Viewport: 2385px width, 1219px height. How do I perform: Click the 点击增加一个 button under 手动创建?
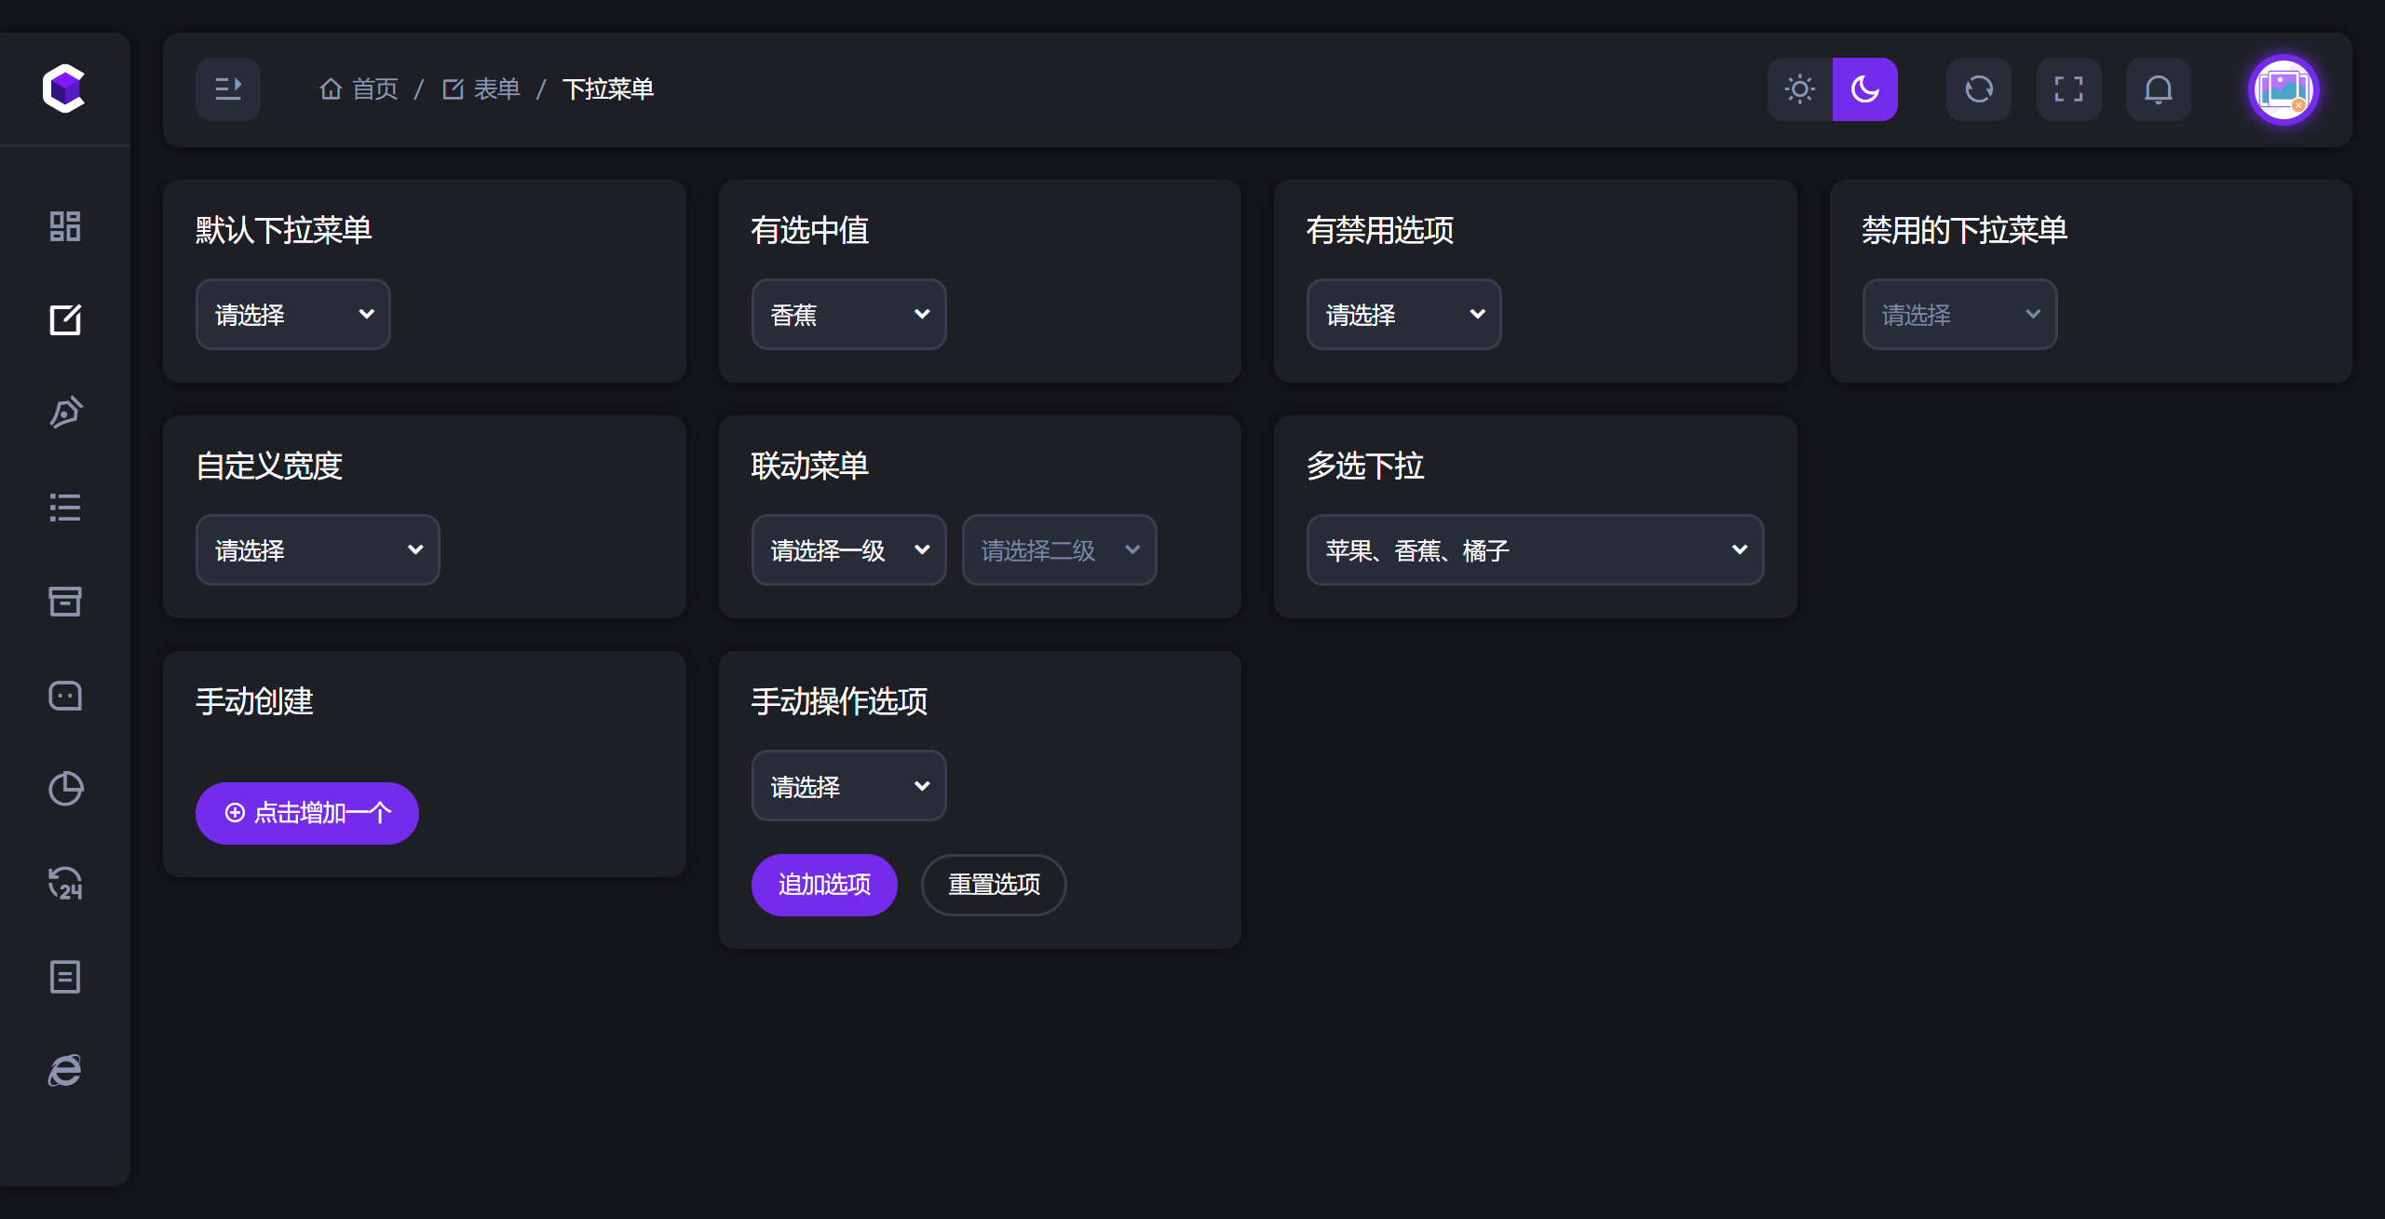point(306,813)
